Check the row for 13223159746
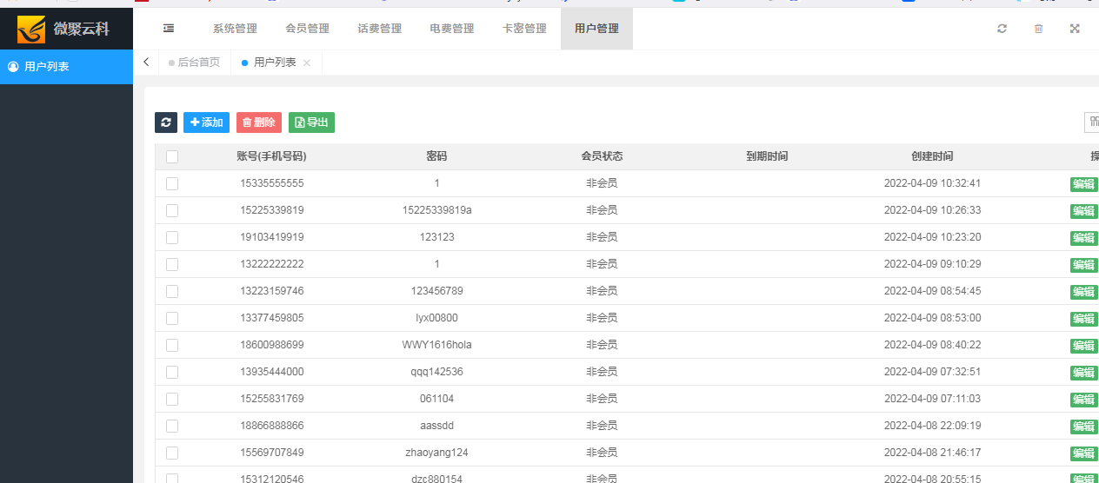This screenshot has width=1099, height=483. coord(172,291)
